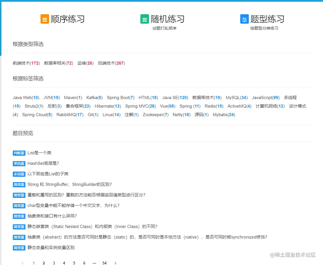Click the next-page arrow in pagination
This screenshot has height=265, width=323.
(x=115, y=263)
